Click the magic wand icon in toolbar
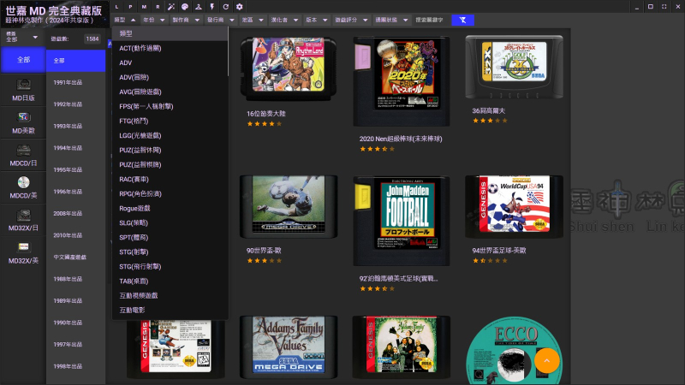Viewport: 685px width, 385px height. coord(170,7)
